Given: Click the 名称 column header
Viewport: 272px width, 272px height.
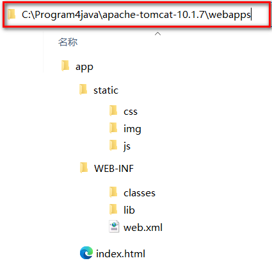Looking at the screenshot, I should tap(68, 42).
